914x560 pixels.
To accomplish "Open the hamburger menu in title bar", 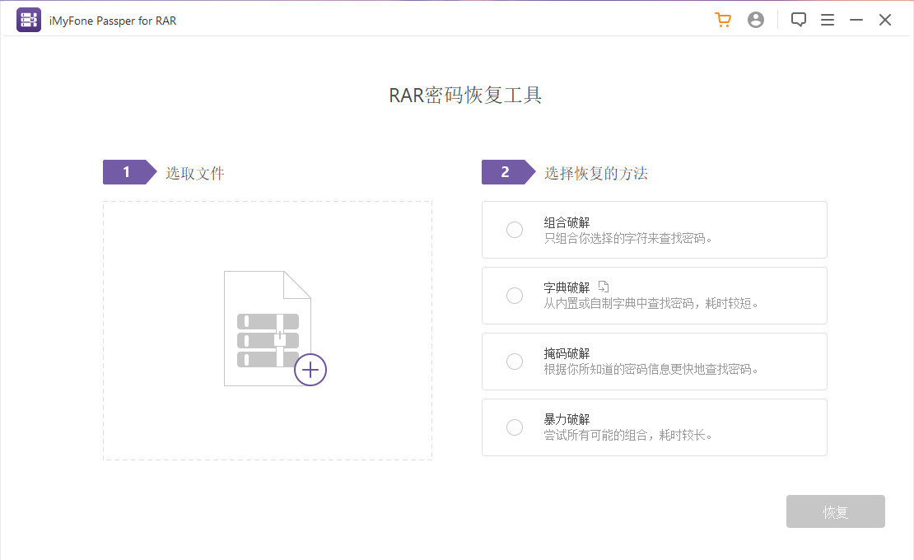I will 828,21.
